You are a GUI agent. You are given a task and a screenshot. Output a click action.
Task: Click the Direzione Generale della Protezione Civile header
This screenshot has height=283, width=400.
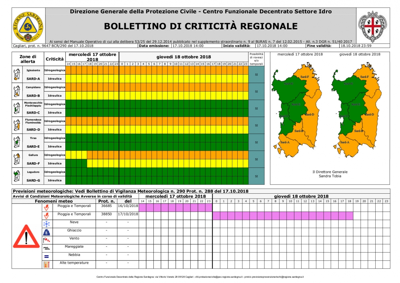[201, 11]
